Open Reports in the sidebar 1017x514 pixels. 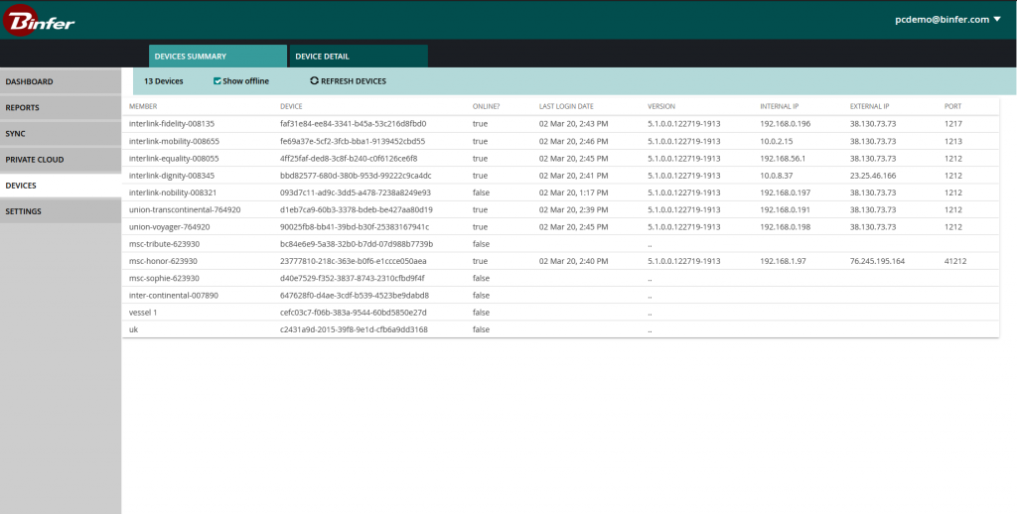61,107
